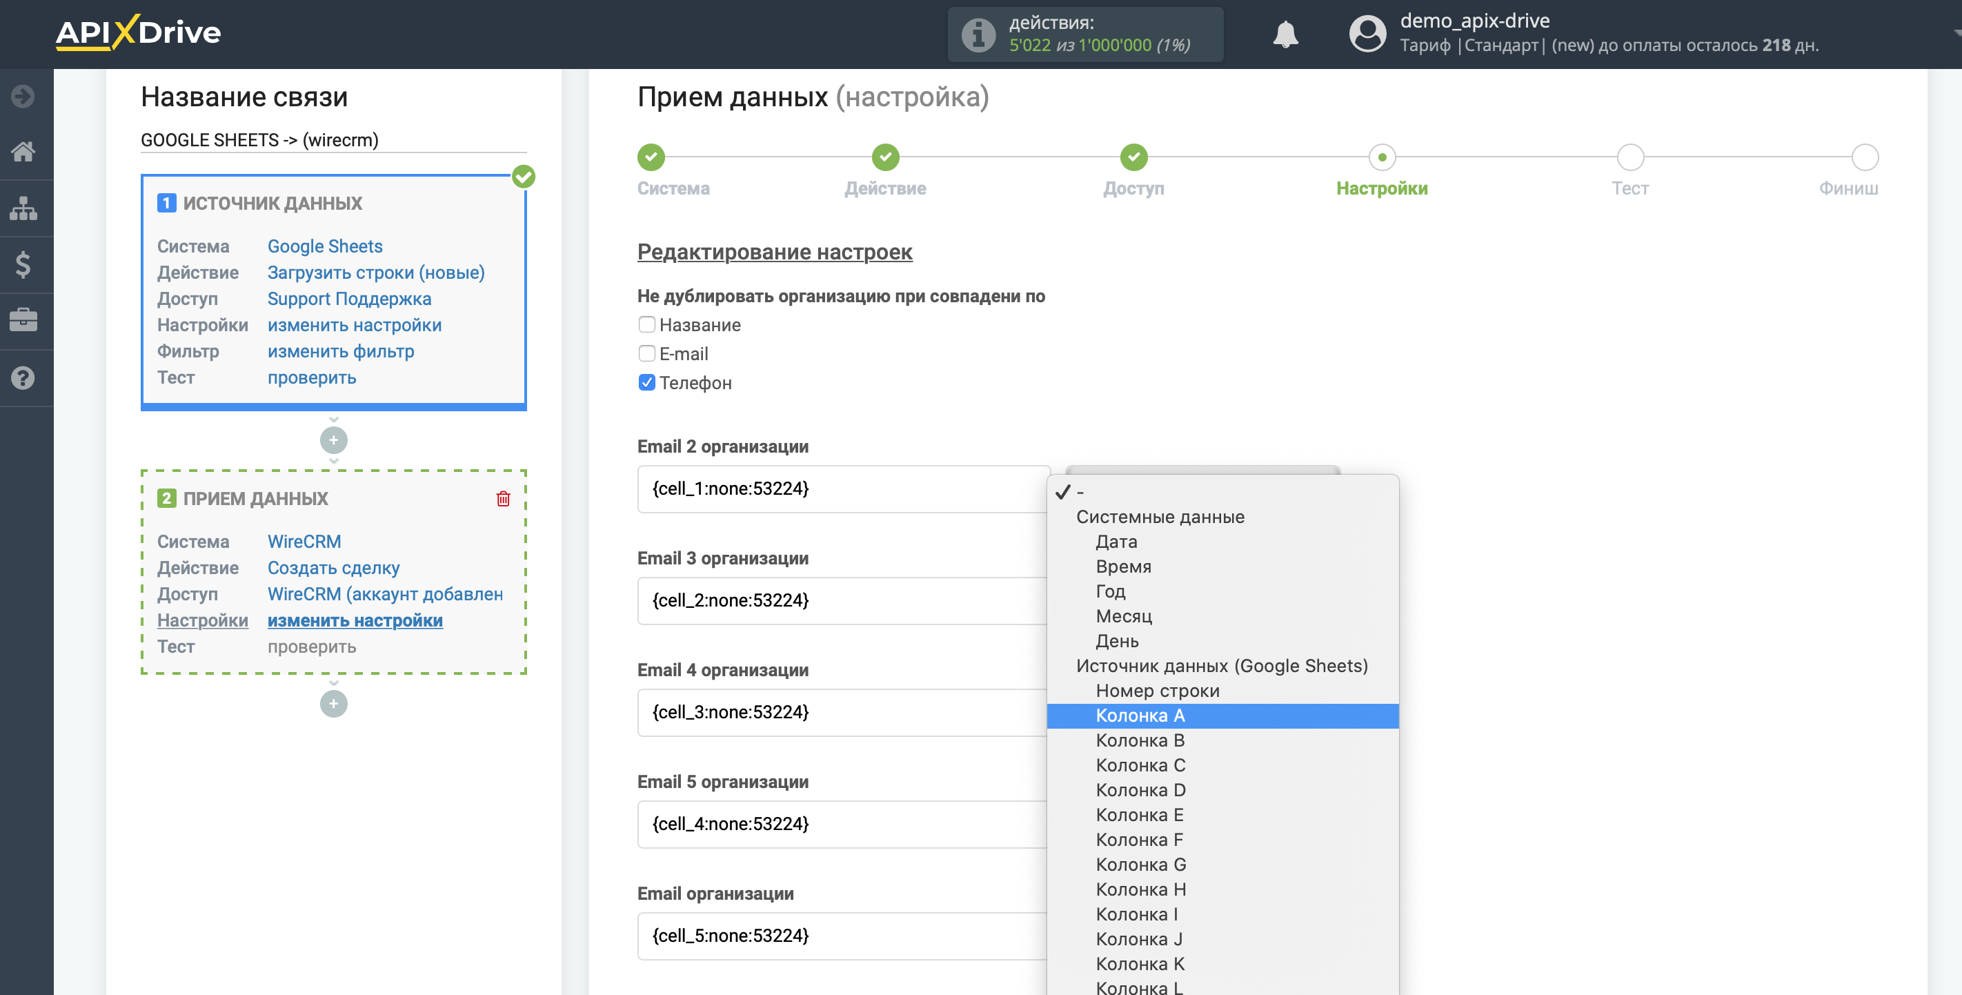Open the briefcase icon in sidebar

(x=23, y=321)
